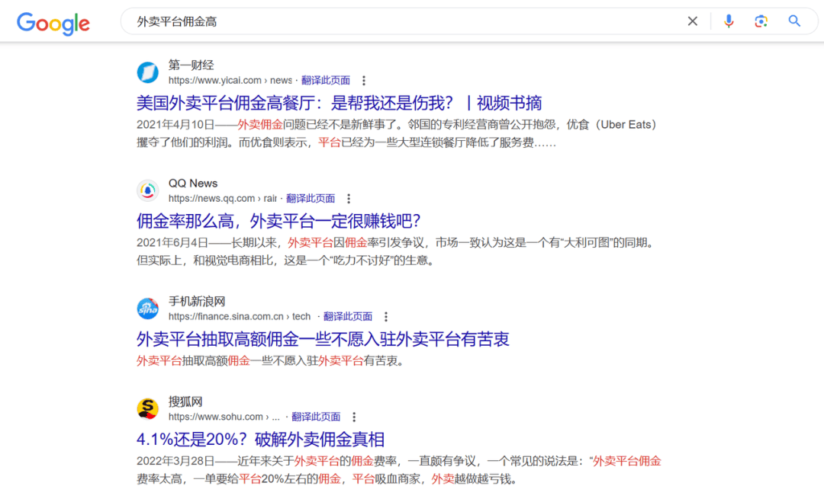Open more options for yicai.com result
The width and height of the screenshot is (824, 502).
[x=364, y=81]
